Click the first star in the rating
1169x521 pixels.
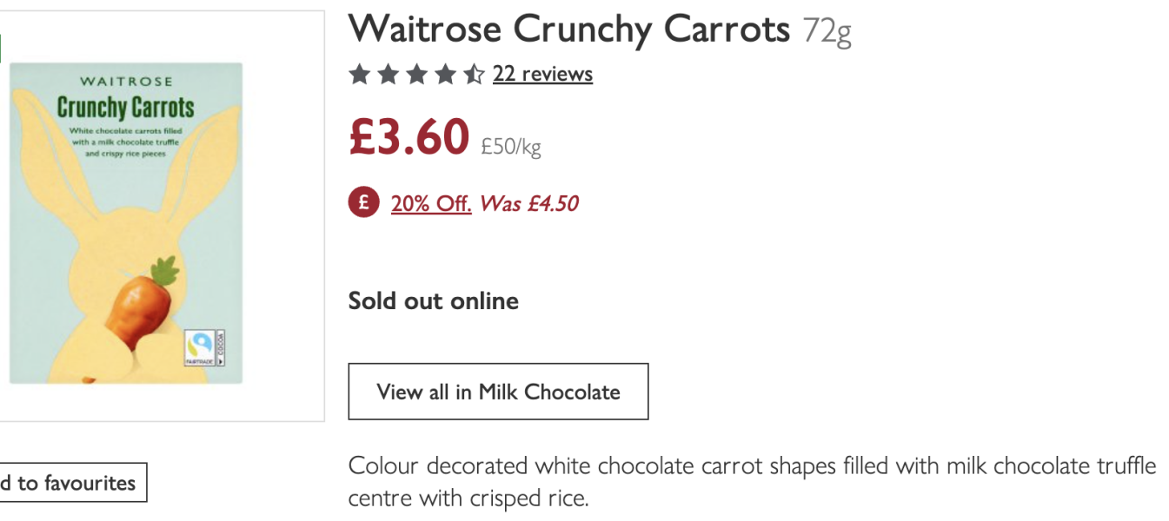360,75
